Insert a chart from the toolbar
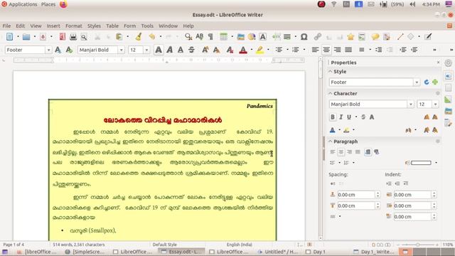 pos(252,36)
